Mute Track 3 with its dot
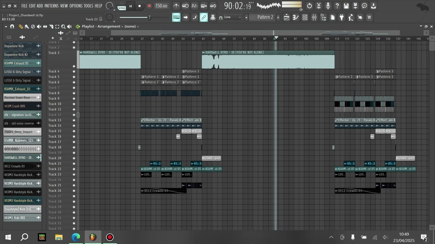This screenshot has height=244, width=435. tap(74, 66)
